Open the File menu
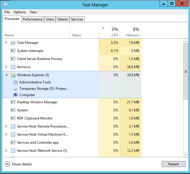190x174 pixels. [x=7, y=12]
